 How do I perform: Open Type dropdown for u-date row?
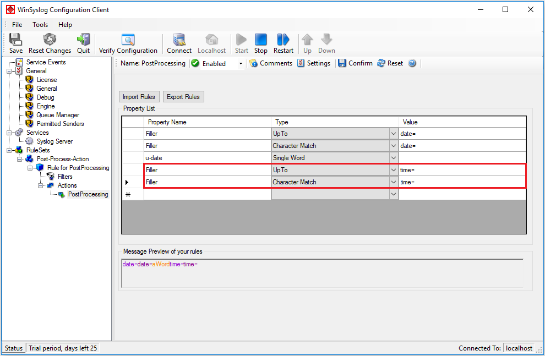click(394, 158)
